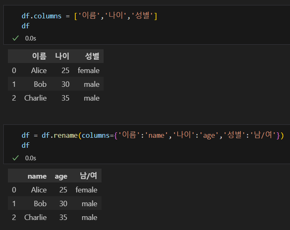This screenshot has width=290, height=230.
Task: Click the '이름' column header in first table
Action: pyautogui.click(x=39, y=56)
